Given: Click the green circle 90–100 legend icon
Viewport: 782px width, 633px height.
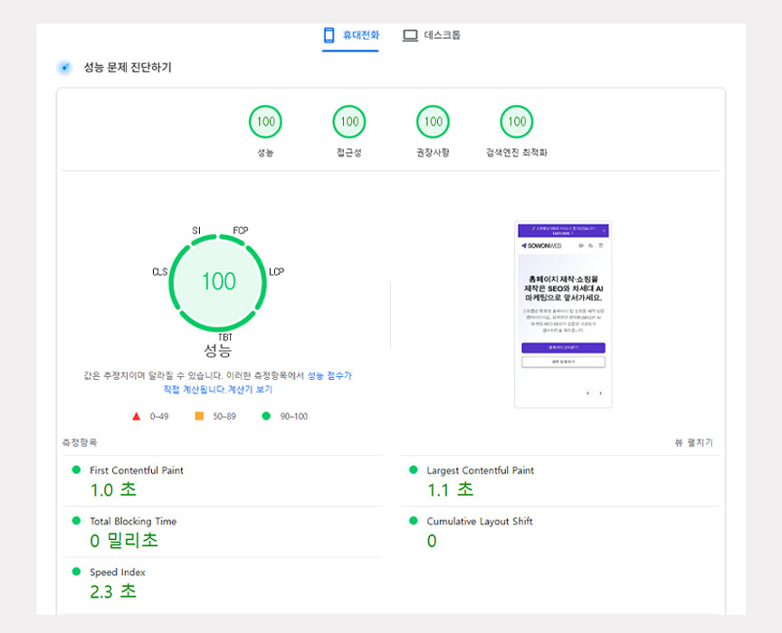Looking at the screenshot, I should (x=266, y=416).
